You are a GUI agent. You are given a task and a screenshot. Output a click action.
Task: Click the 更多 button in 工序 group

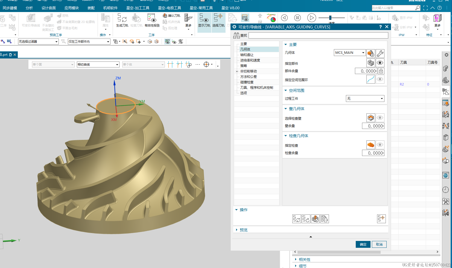188,21
